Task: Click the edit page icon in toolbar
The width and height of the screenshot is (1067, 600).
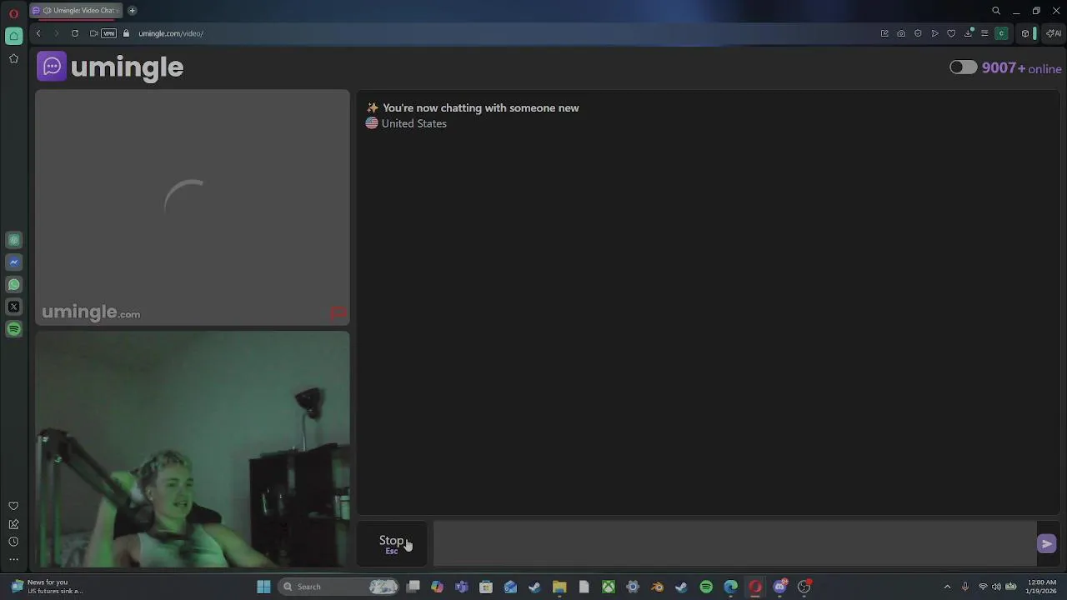Action: (x=884, y=33)
